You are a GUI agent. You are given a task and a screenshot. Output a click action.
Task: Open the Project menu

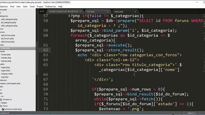40,6
